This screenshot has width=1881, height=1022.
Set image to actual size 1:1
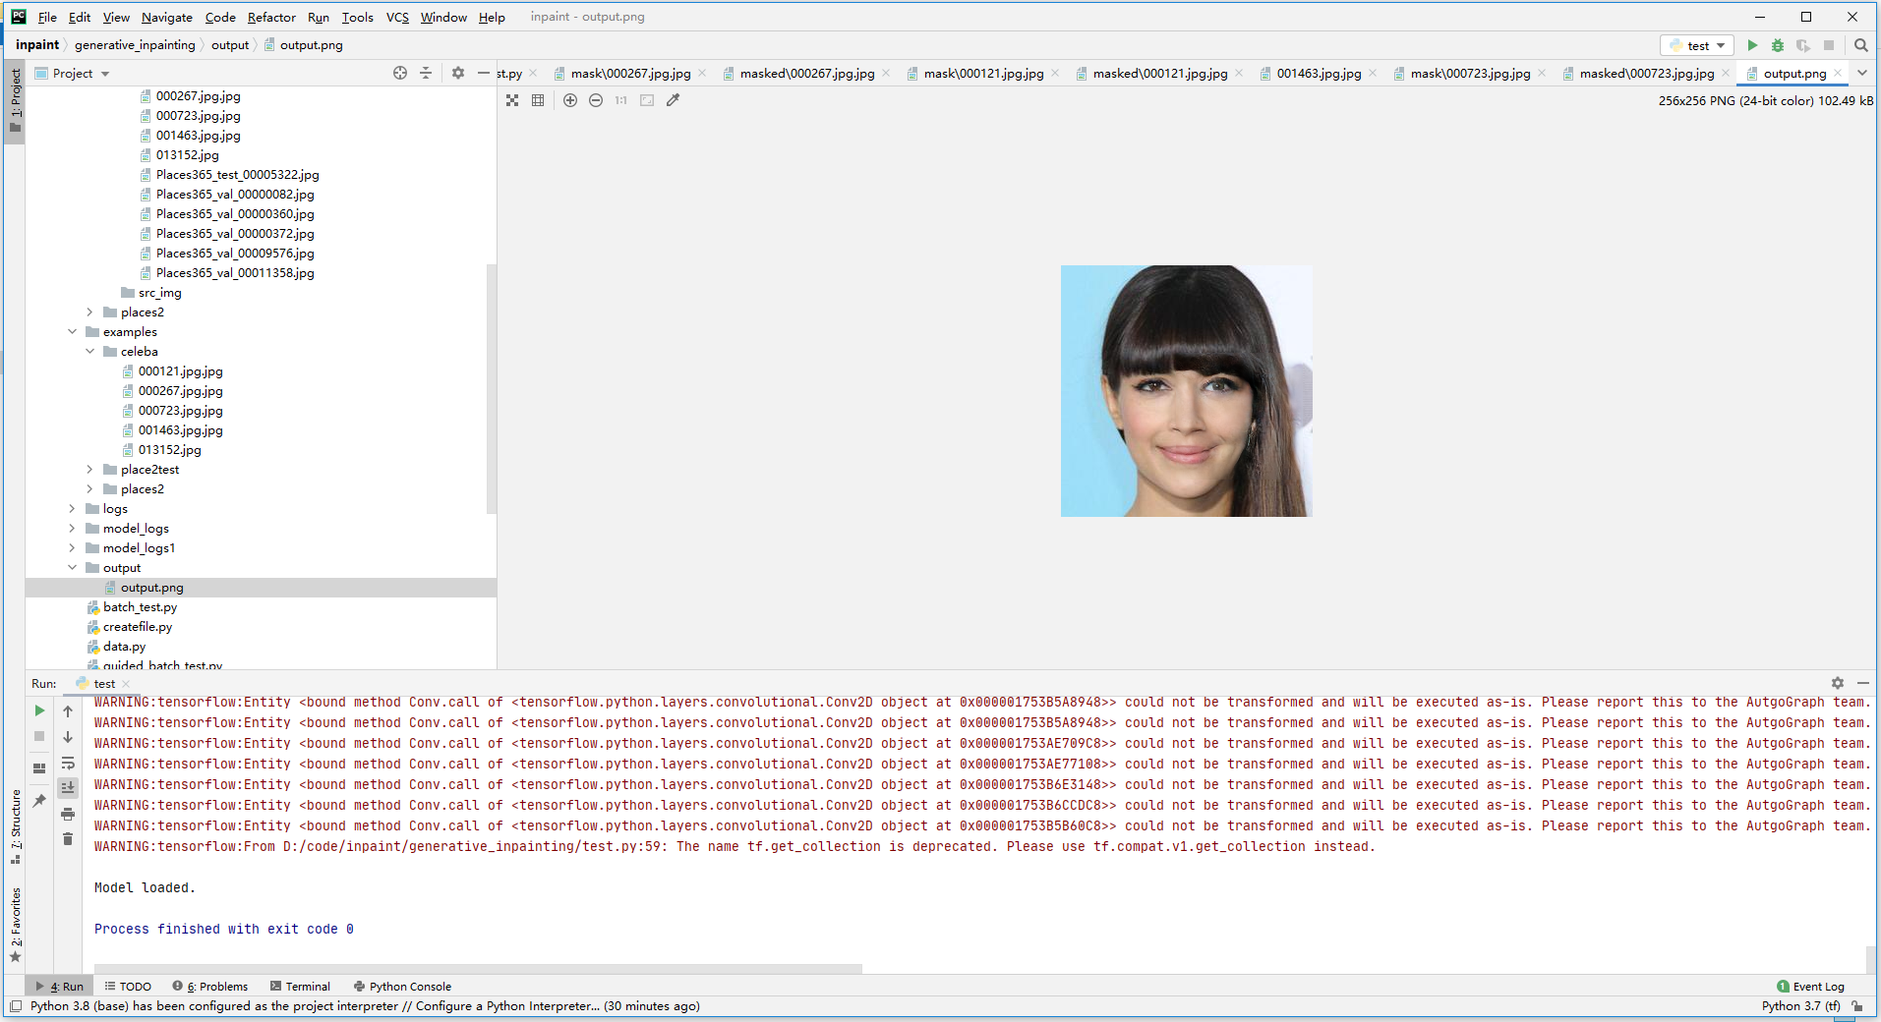coord(621,100)
